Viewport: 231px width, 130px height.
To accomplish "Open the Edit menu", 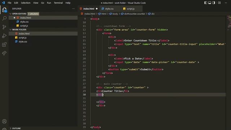I will (x=16, y=3).
